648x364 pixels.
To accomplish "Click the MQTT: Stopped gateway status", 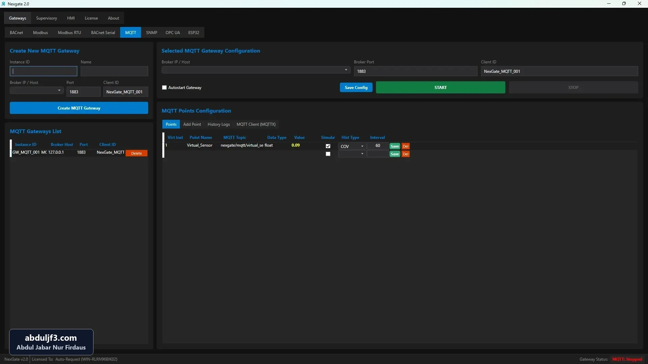I will tap(627, 359).
